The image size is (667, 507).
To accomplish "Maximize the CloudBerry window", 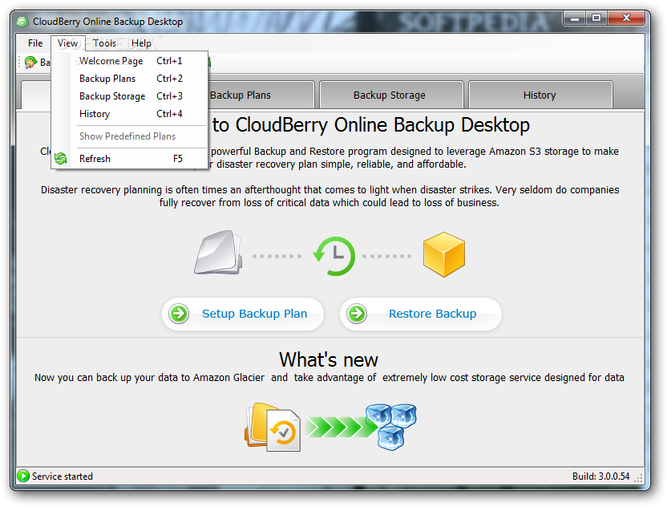I will pyautogui.click(x=596, y=18).
